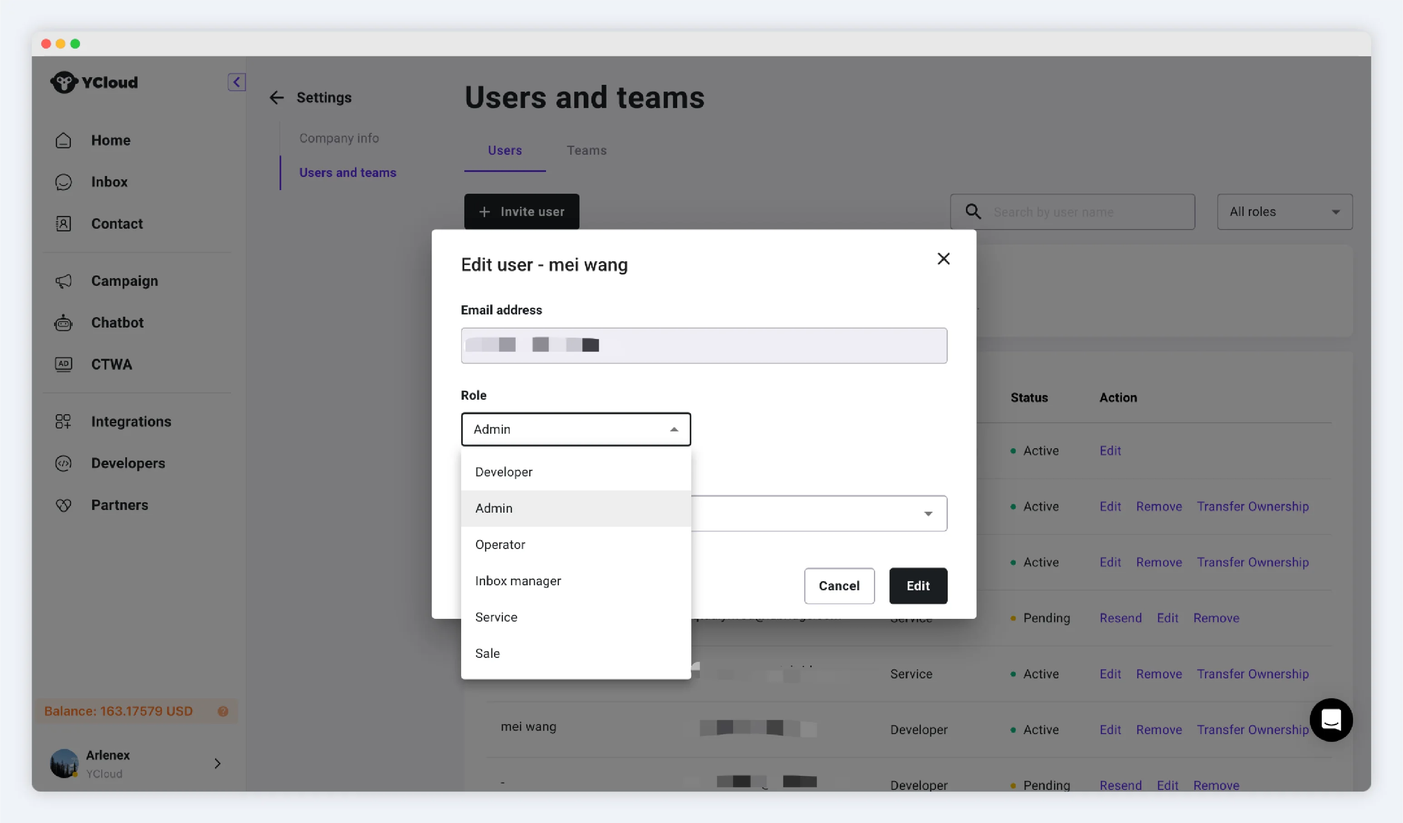The width and height of the screenshot is (1403, 823).
Task: Select the Sale role option
Action: (576, 653)
